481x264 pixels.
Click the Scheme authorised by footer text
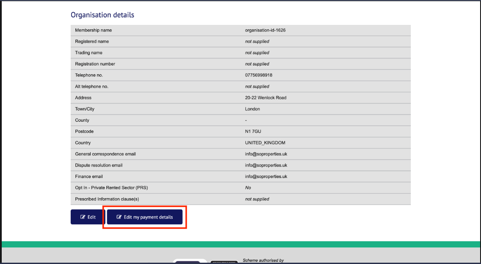click(263, 261)
